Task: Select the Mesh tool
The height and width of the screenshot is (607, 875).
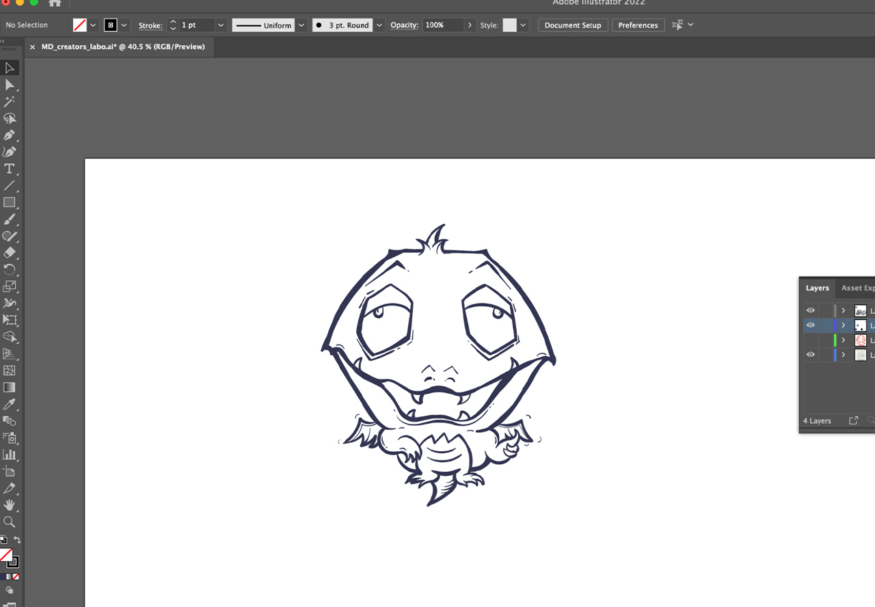Action: 10,370
